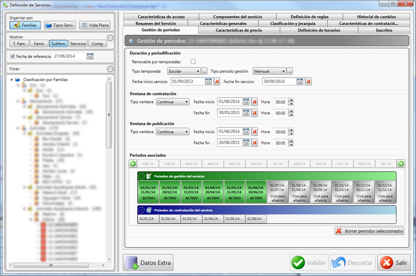The height and width of the screenshot is (276, 416).
Task: Open calendar for contratación Fecha inicio
Action: pyautogui.click(x=246, y=102)
